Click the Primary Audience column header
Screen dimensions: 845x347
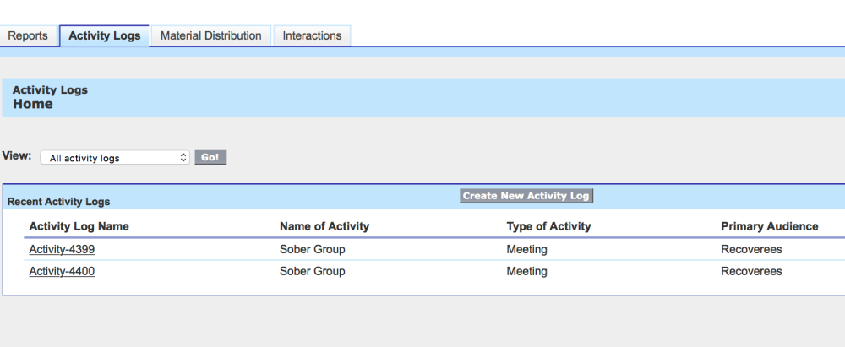coord(769,226)
